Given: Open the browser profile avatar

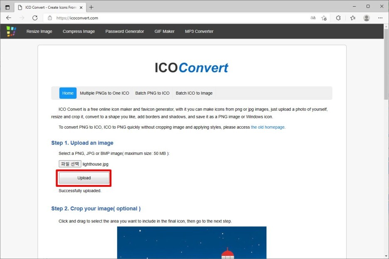Looking at the screenshot, I should point(367,18).
